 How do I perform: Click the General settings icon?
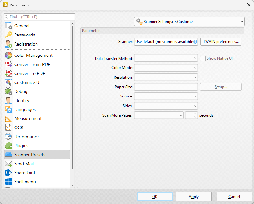tap(8, 26)
